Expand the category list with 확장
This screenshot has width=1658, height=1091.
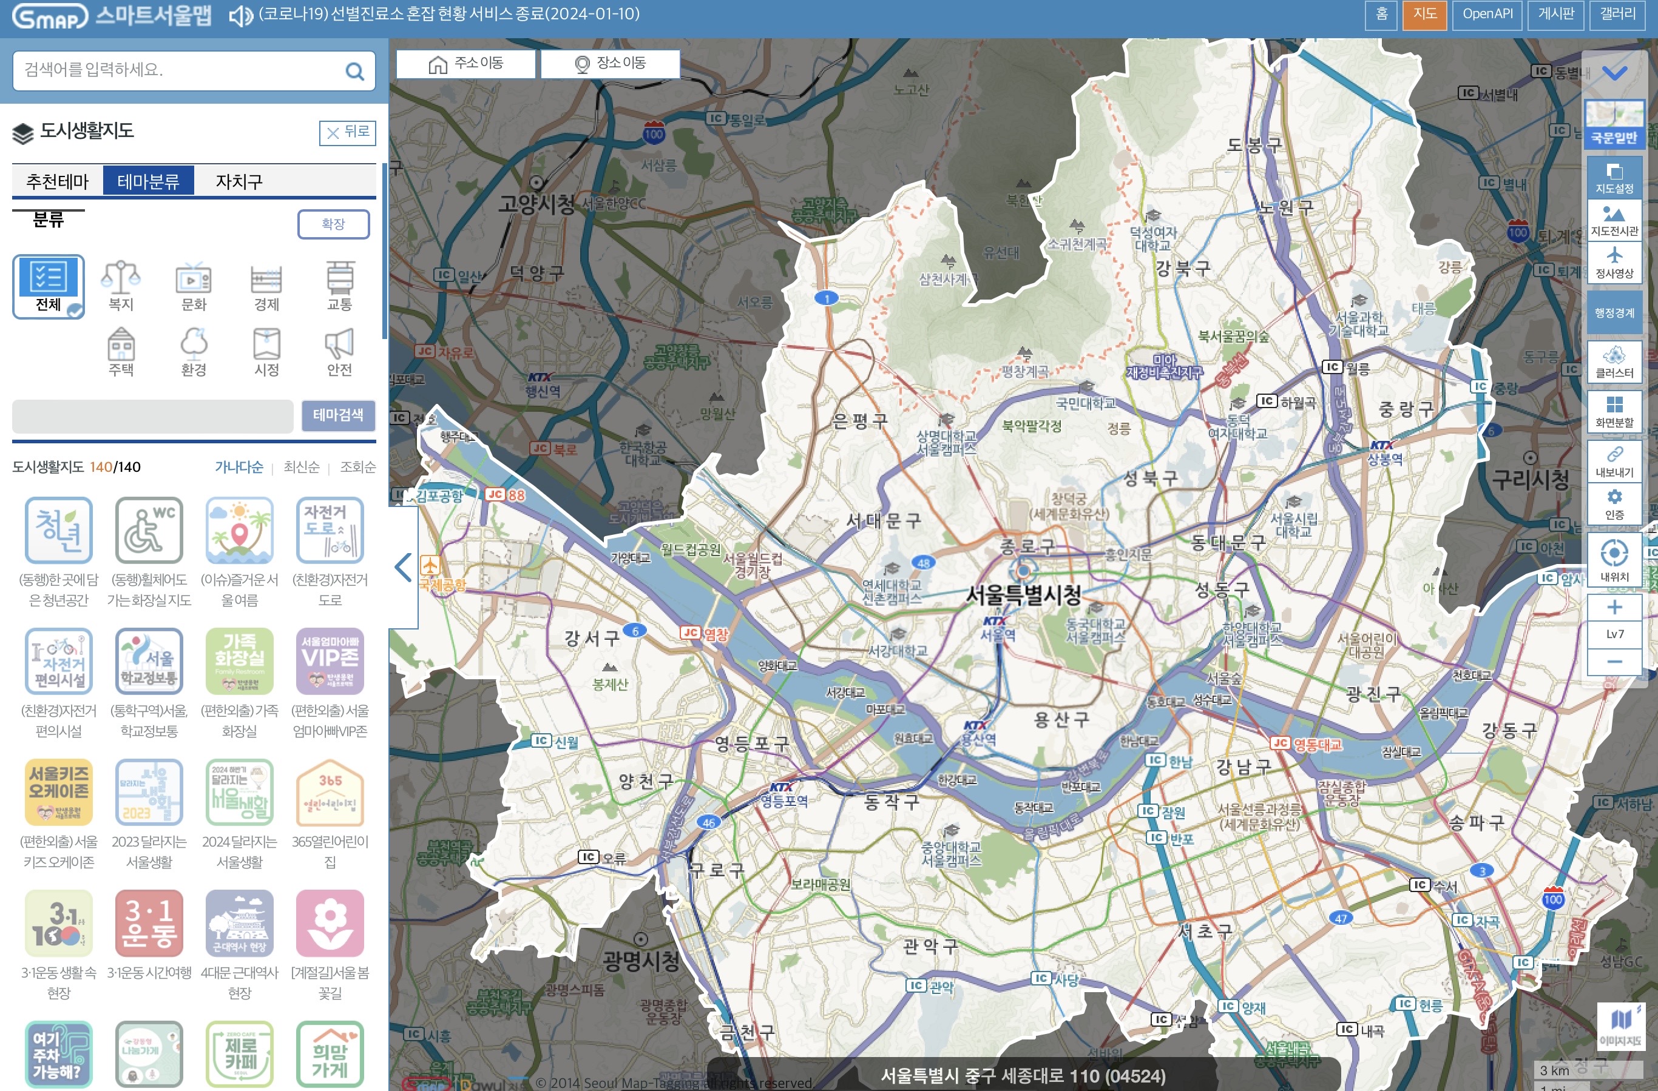(x=333, y=224)
